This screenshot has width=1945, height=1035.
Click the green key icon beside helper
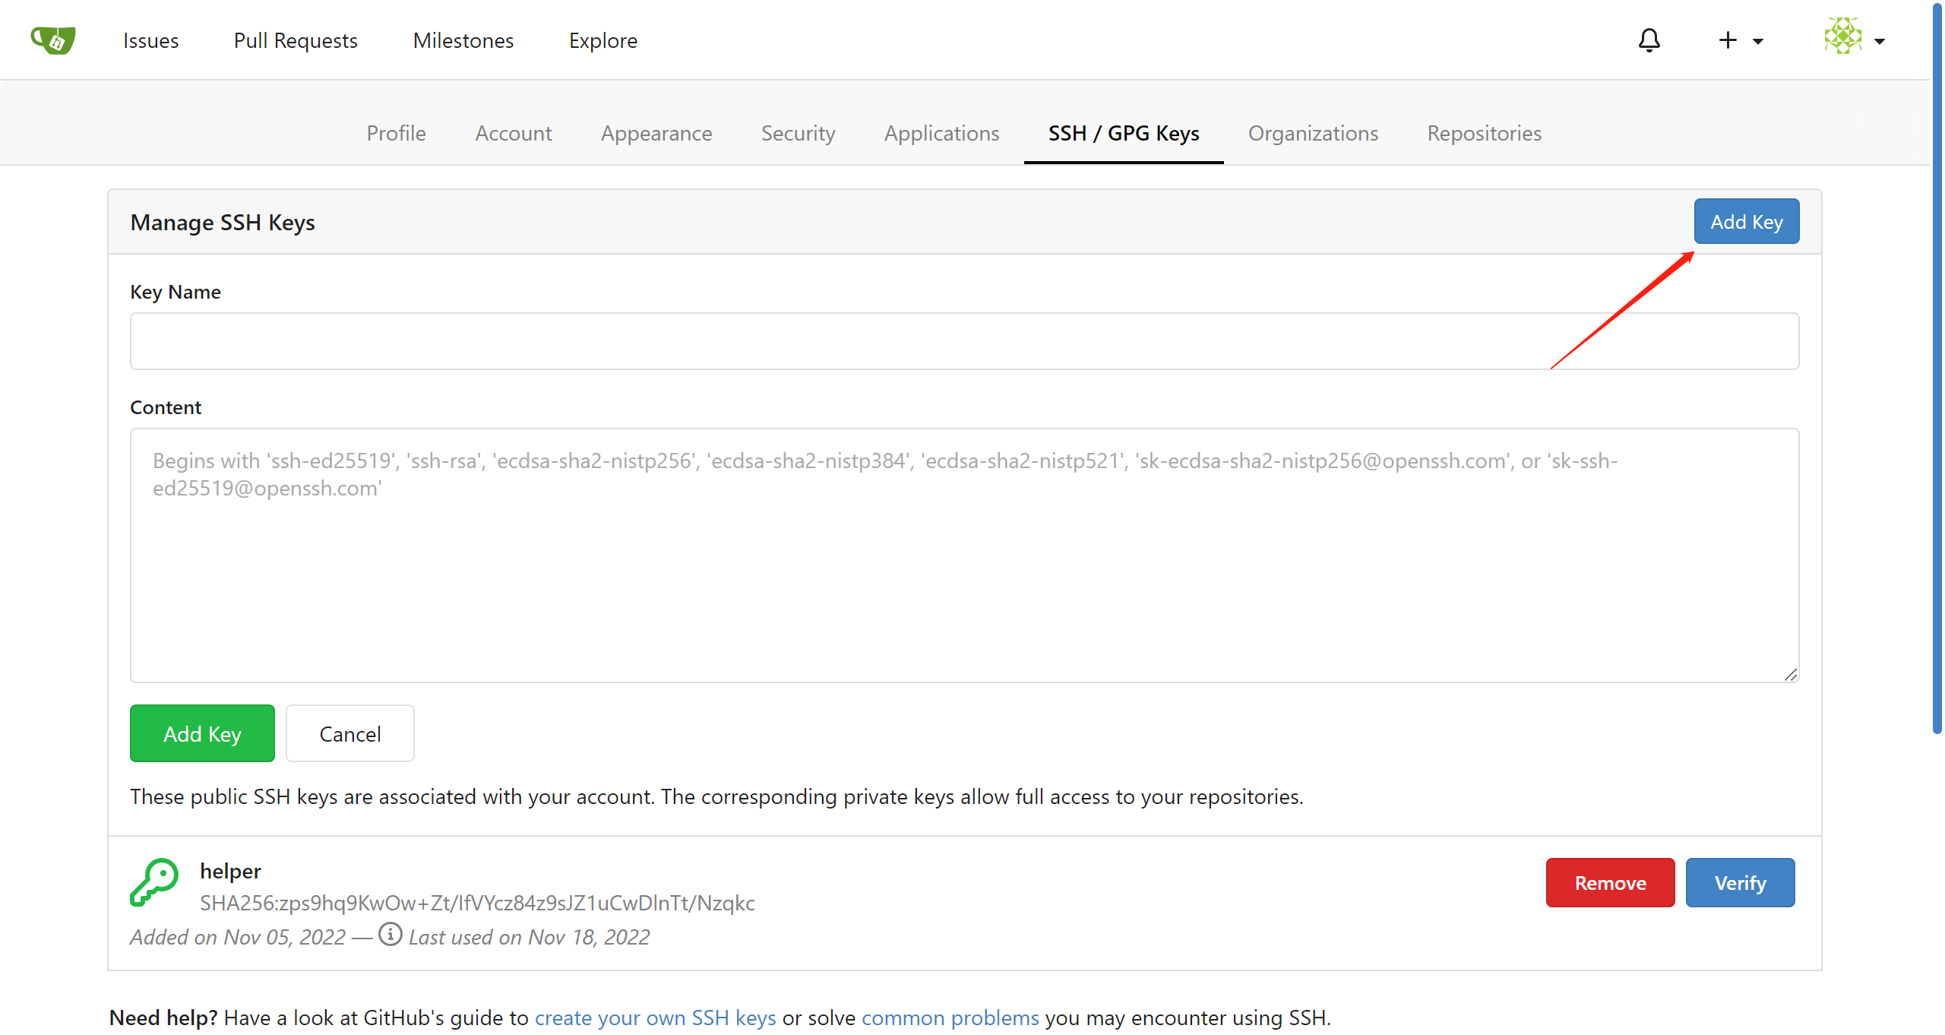pos(154,882)
